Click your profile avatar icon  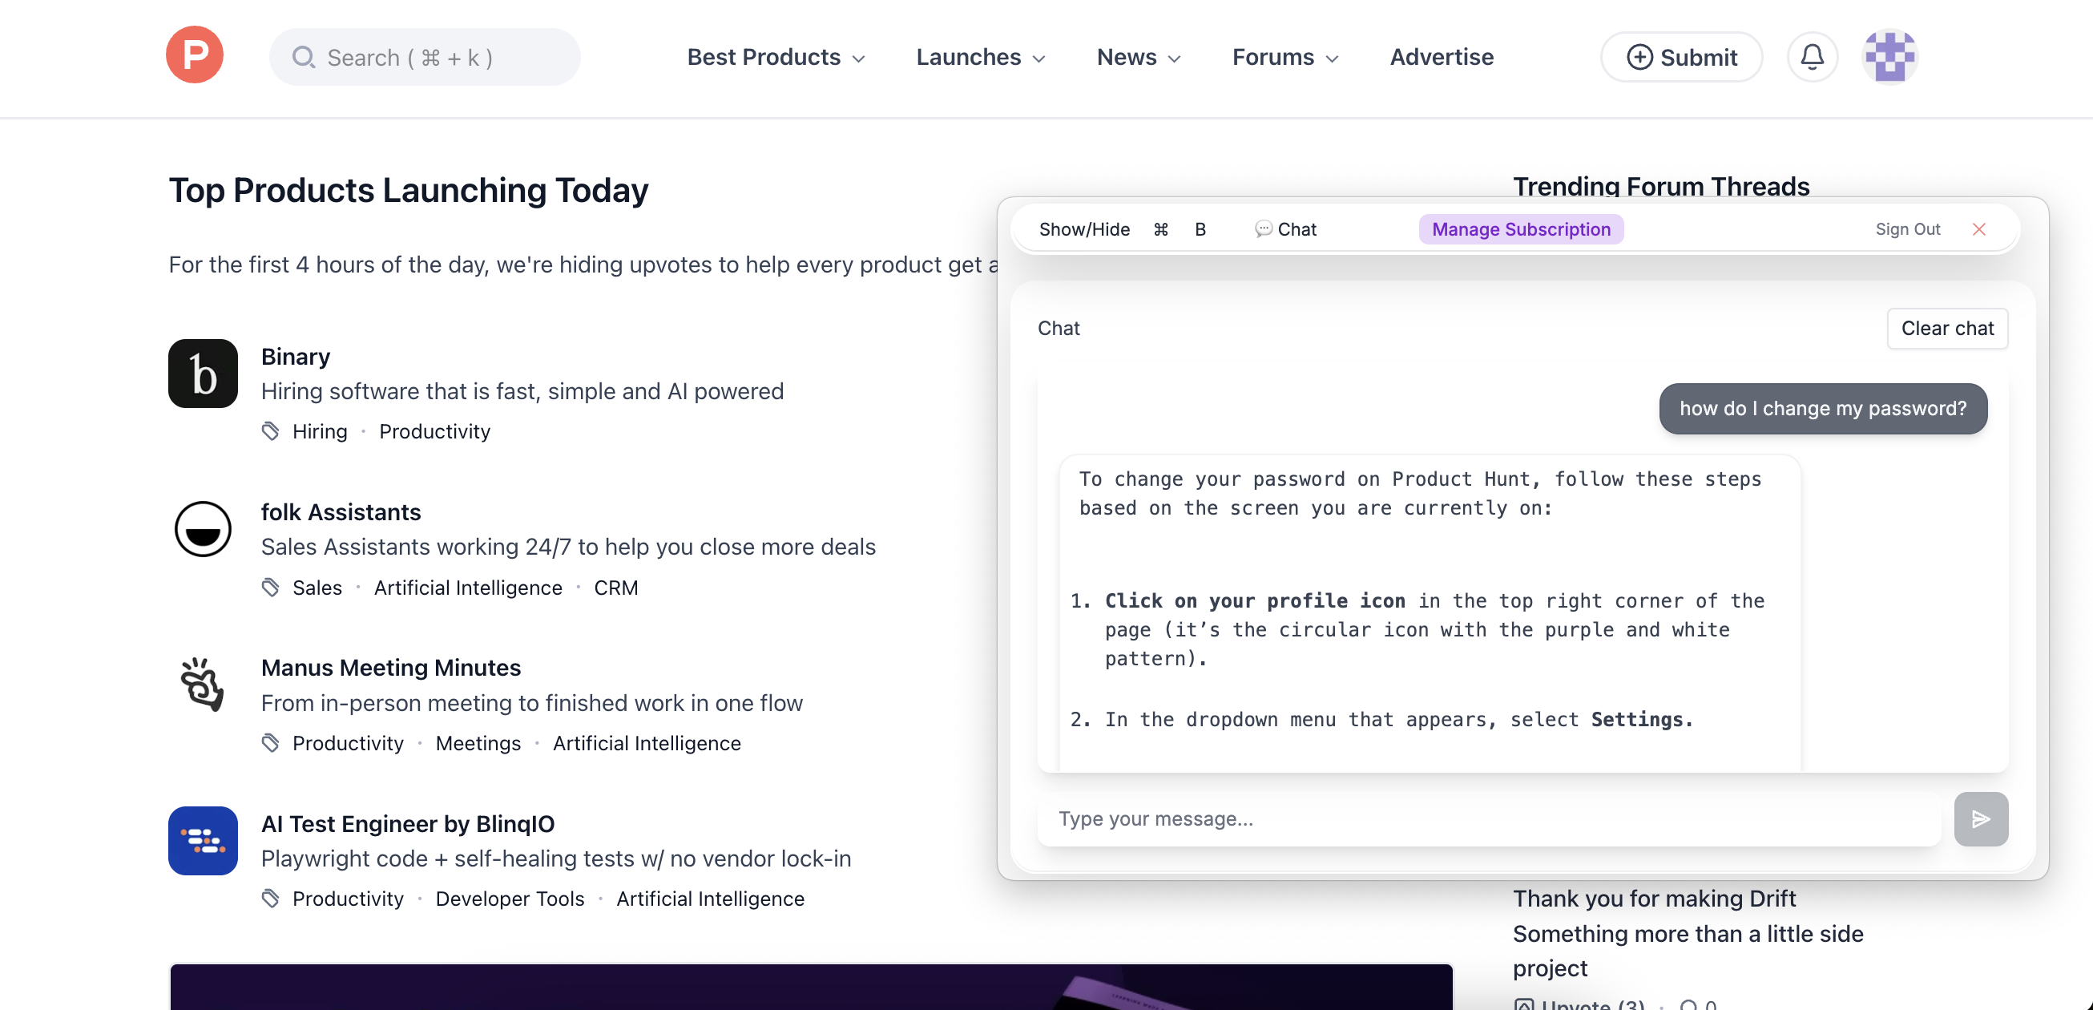1888,57
